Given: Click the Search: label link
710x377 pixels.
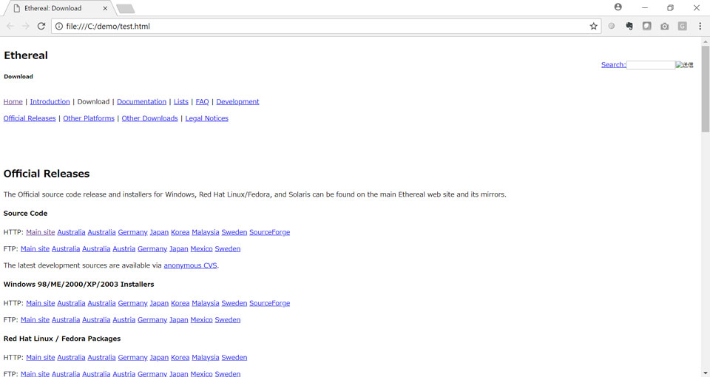Looking at the screenshot, I should click(x=614, y=65).
